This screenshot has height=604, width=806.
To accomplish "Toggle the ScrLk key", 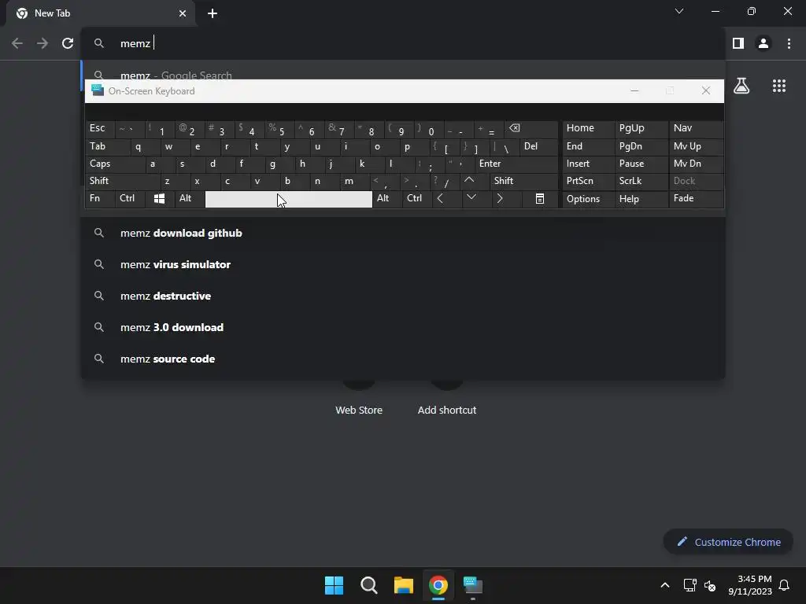I will pos(641,181).
